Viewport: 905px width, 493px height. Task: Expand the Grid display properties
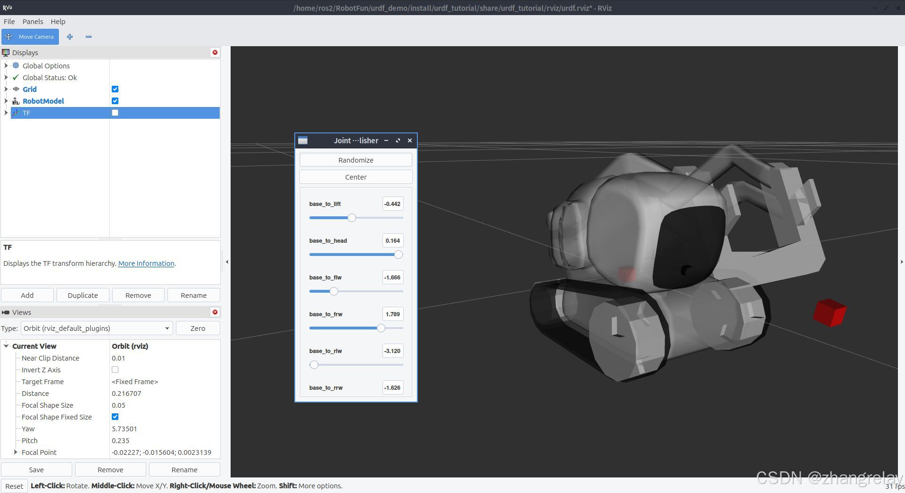(6, 89)
